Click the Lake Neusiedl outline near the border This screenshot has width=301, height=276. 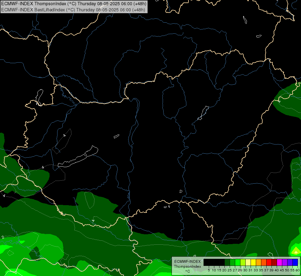pyautogui.click(x=39, y=98)
